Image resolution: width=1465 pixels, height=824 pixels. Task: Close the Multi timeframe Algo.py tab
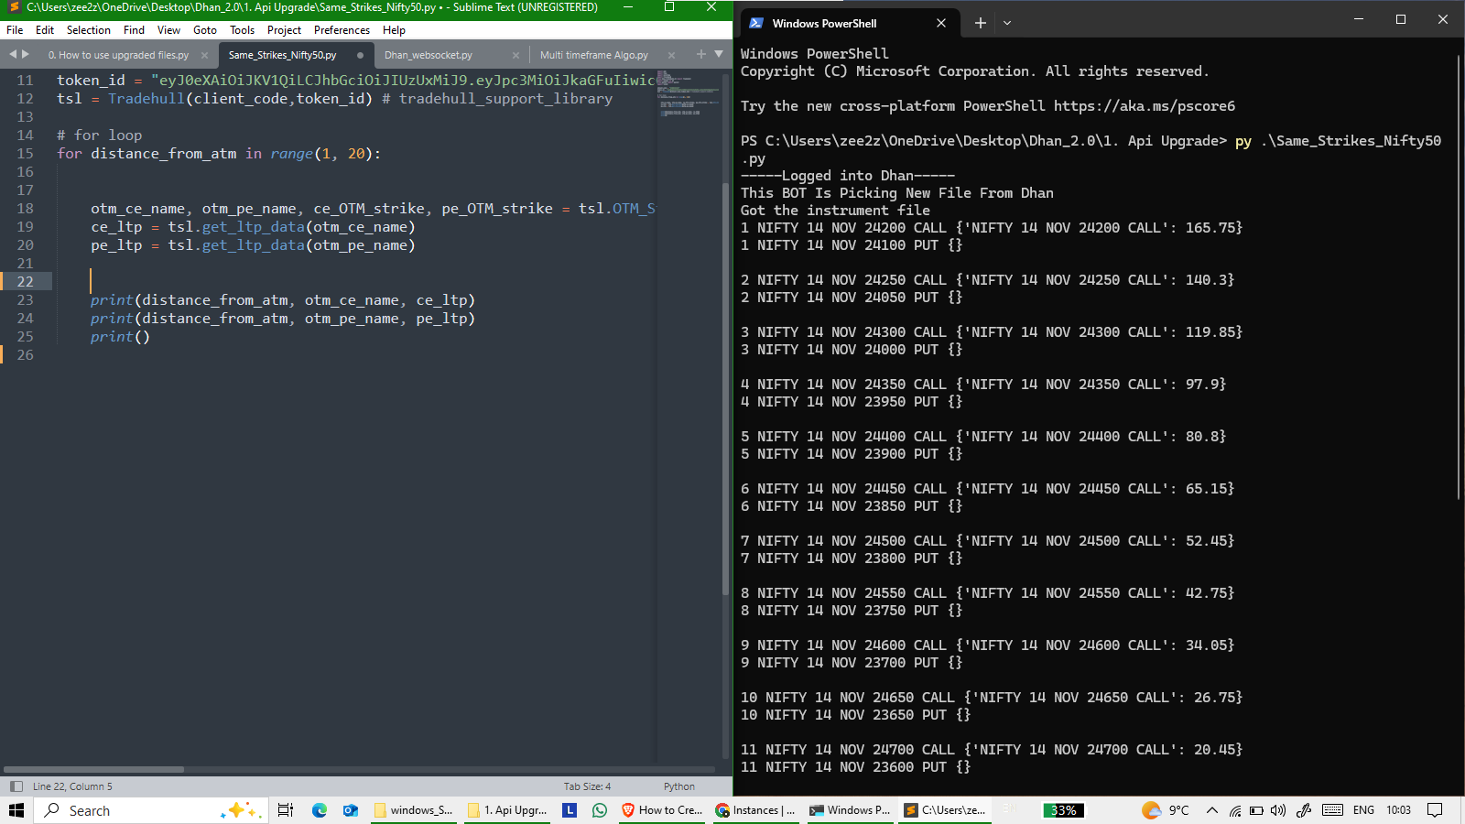(x=671, y=55)
